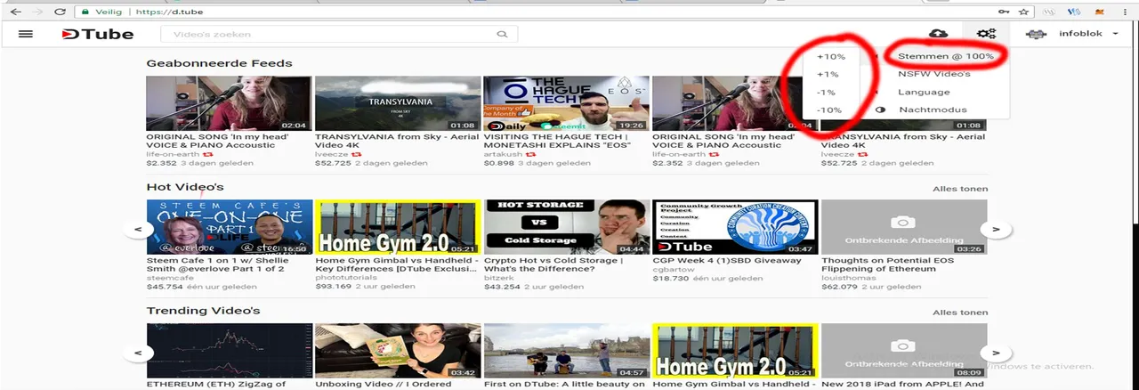The image size is (1139, 390).
Task: Open Thoughts on Potential EOS missing thumbnail
Action: coord(904,227)
